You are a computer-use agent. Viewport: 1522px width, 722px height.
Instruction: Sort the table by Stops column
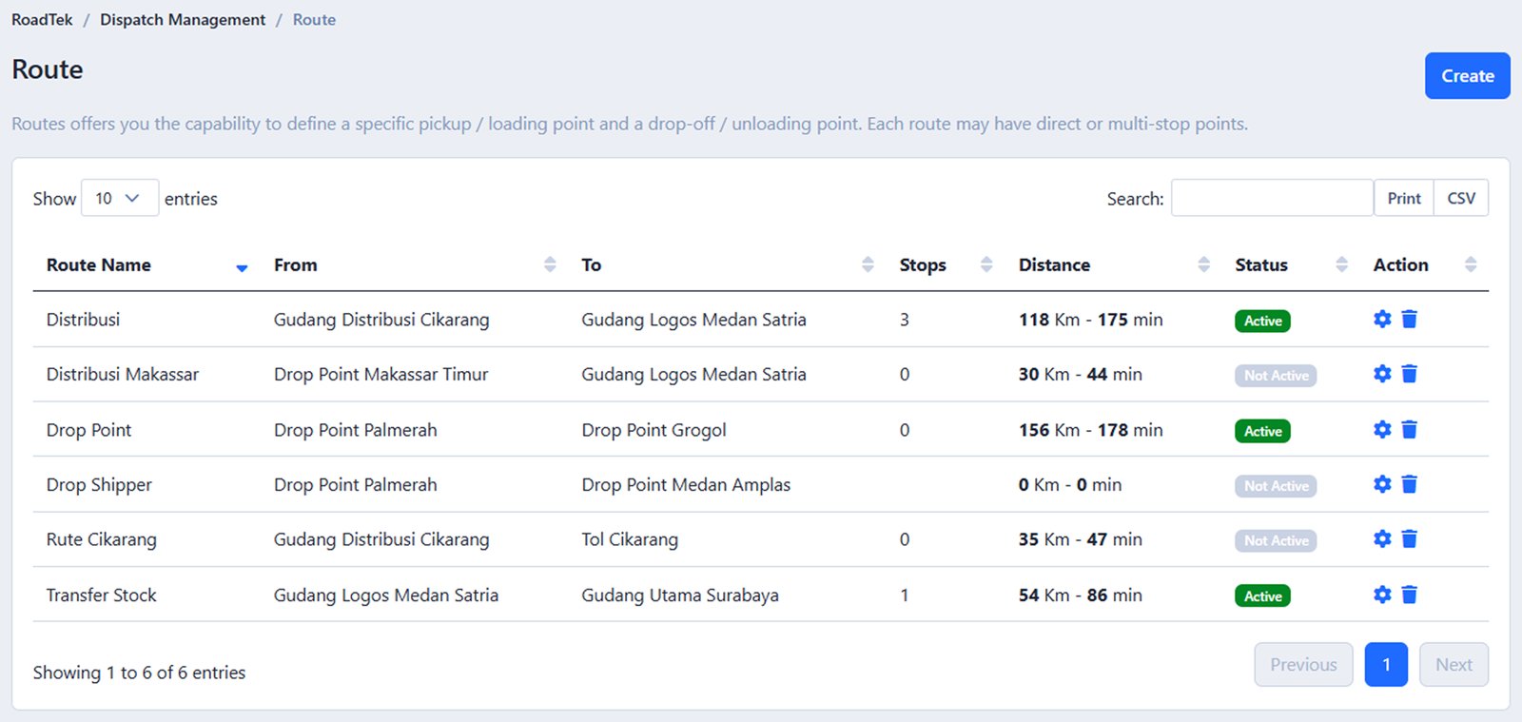pos(922,265)
